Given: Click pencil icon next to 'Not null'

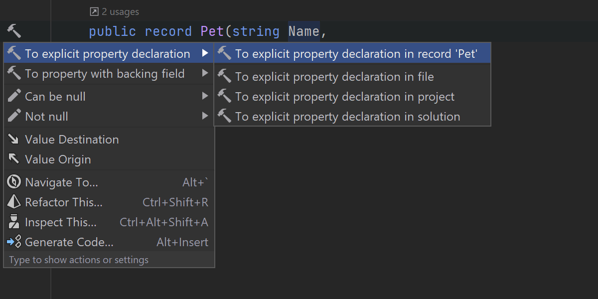Looking at the screenshot, I should 14,116.
